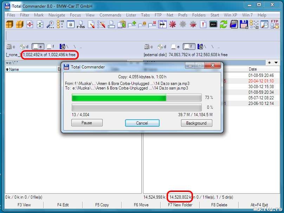Click the document with box icon
Screen dimensions: 284x213
click(x=111, y=24)
